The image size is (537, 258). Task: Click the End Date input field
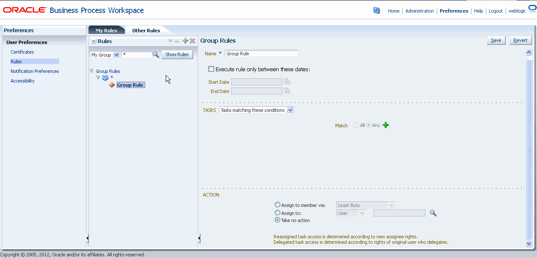[x=257, y=91]
